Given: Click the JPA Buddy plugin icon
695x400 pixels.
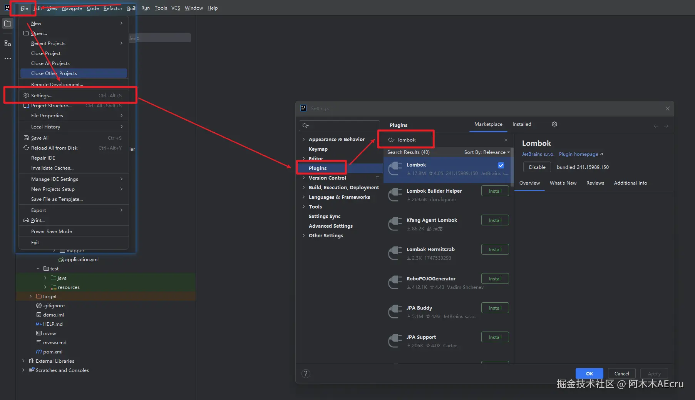Looking at the screenshot, I should click(x=395, y=312).
